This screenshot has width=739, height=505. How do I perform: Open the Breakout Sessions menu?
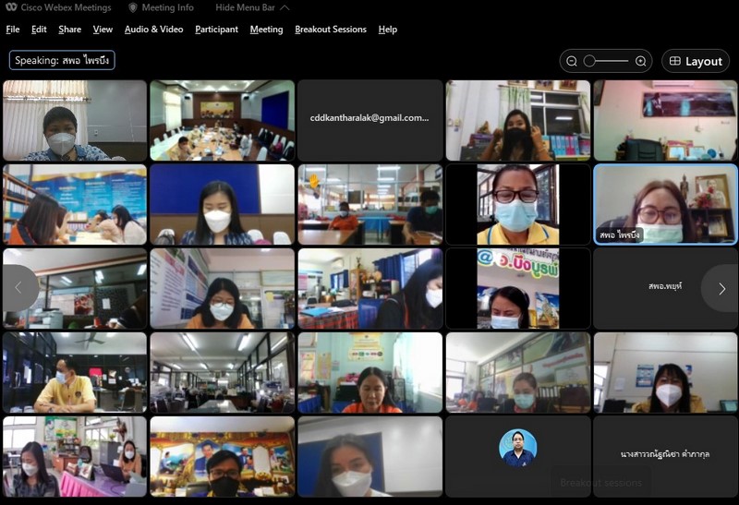(x=331, y=30)
